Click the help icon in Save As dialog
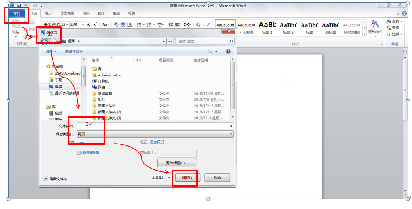 coord(228,51)
